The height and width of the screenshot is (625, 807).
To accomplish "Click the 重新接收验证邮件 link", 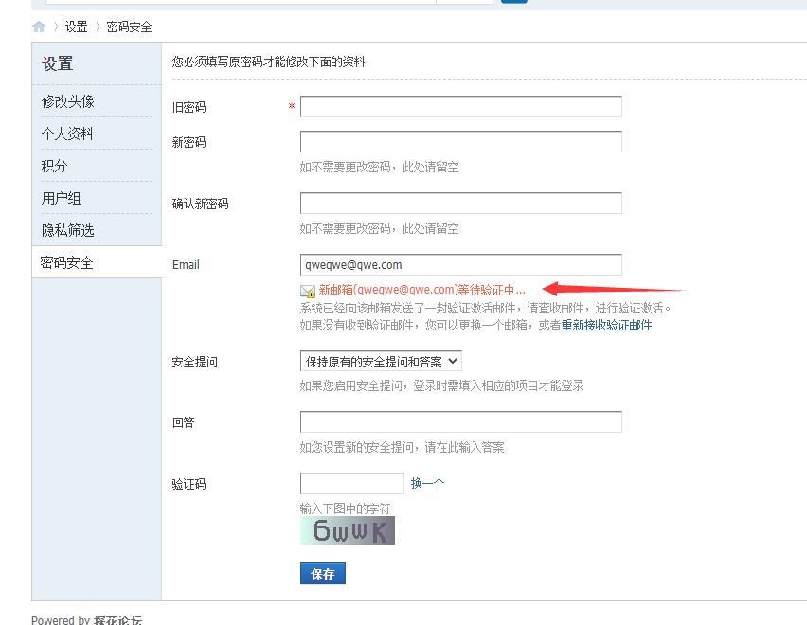I will click(606, 325).
